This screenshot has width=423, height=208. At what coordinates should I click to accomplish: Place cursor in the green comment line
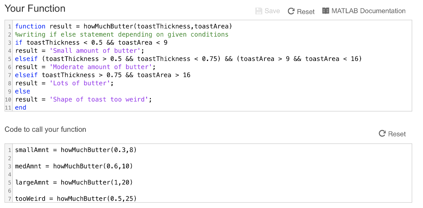(121, 35)
